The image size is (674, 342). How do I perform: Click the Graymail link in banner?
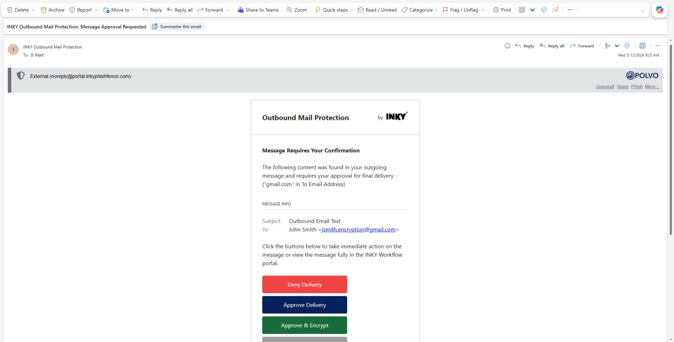(605, 87)
